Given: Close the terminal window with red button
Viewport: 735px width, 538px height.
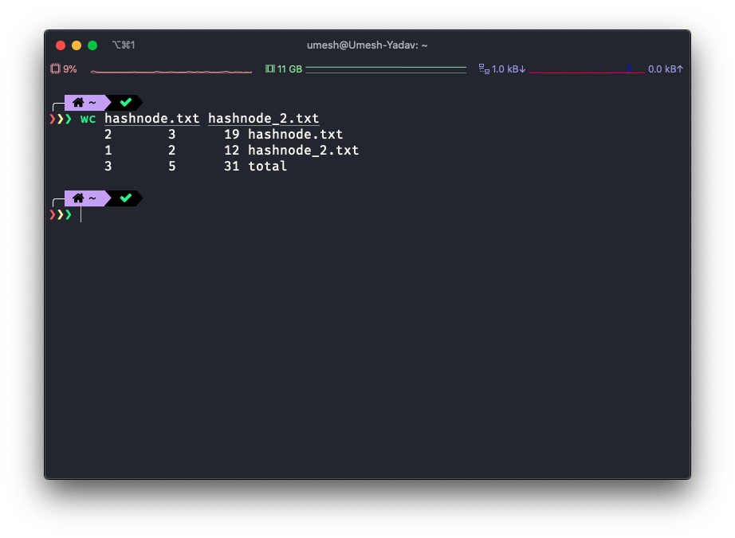Looking at the screenshot, I should pos(61,45).
